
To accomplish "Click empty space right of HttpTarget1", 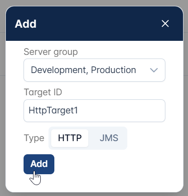I will [121, 111].
